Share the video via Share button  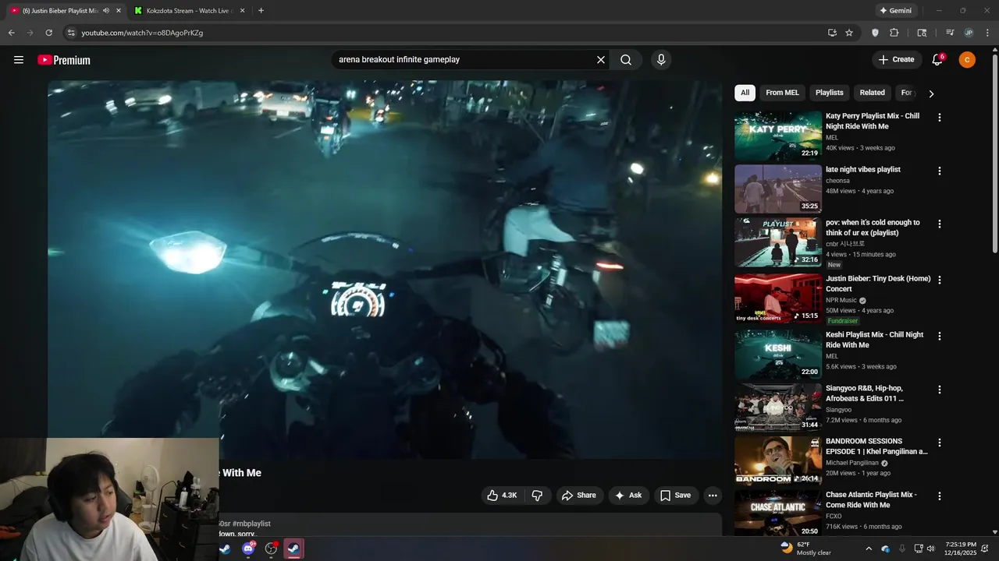[579, 496]
